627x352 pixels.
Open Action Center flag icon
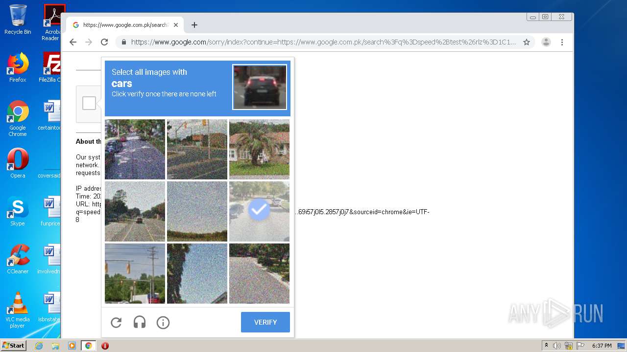pos(580,346)
